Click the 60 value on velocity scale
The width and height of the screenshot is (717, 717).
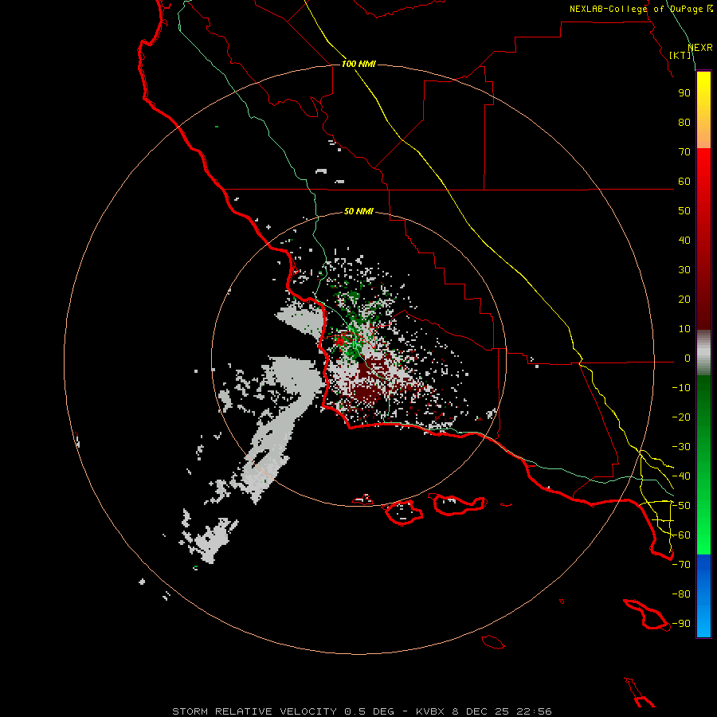[x=684, y=182]
